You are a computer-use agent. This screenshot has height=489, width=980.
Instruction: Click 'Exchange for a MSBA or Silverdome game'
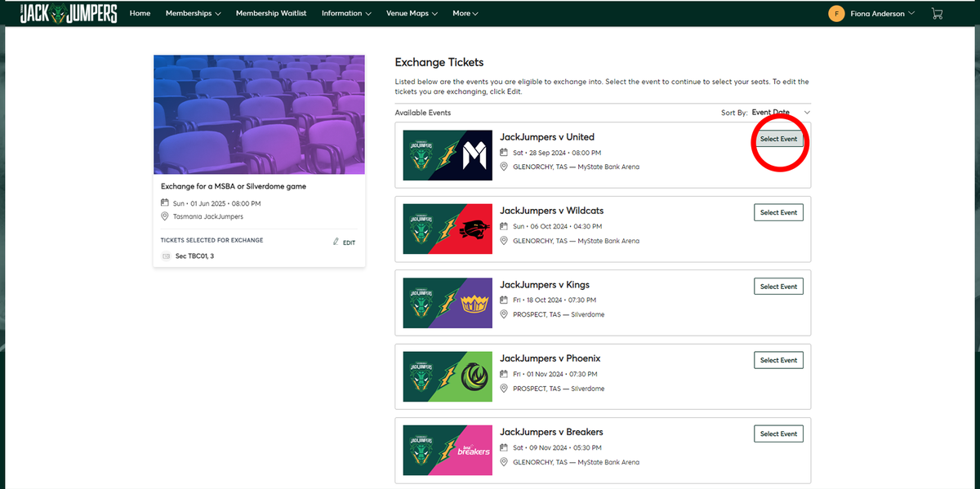tap(234, 186)
